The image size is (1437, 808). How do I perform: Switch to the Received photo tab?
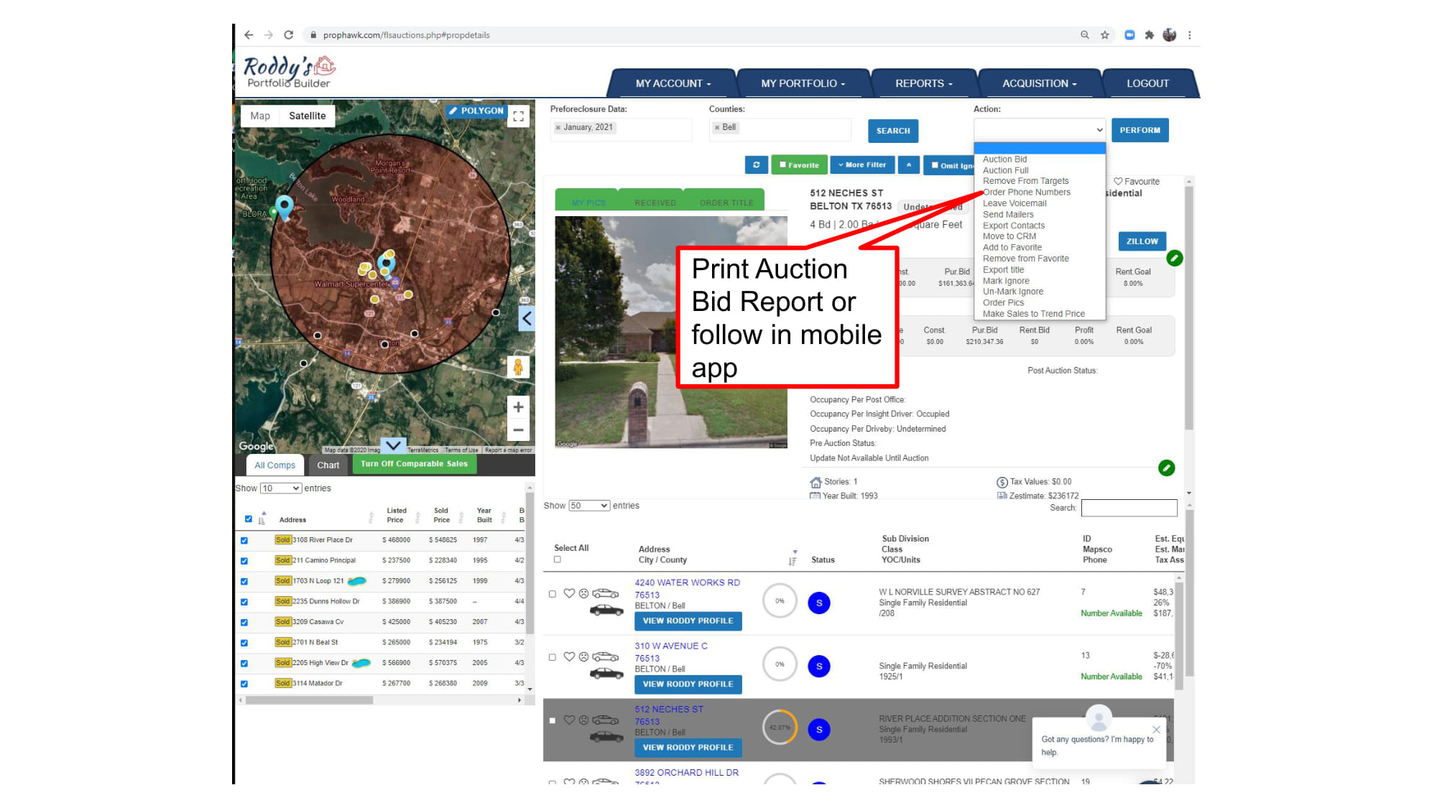coord(655,203)
